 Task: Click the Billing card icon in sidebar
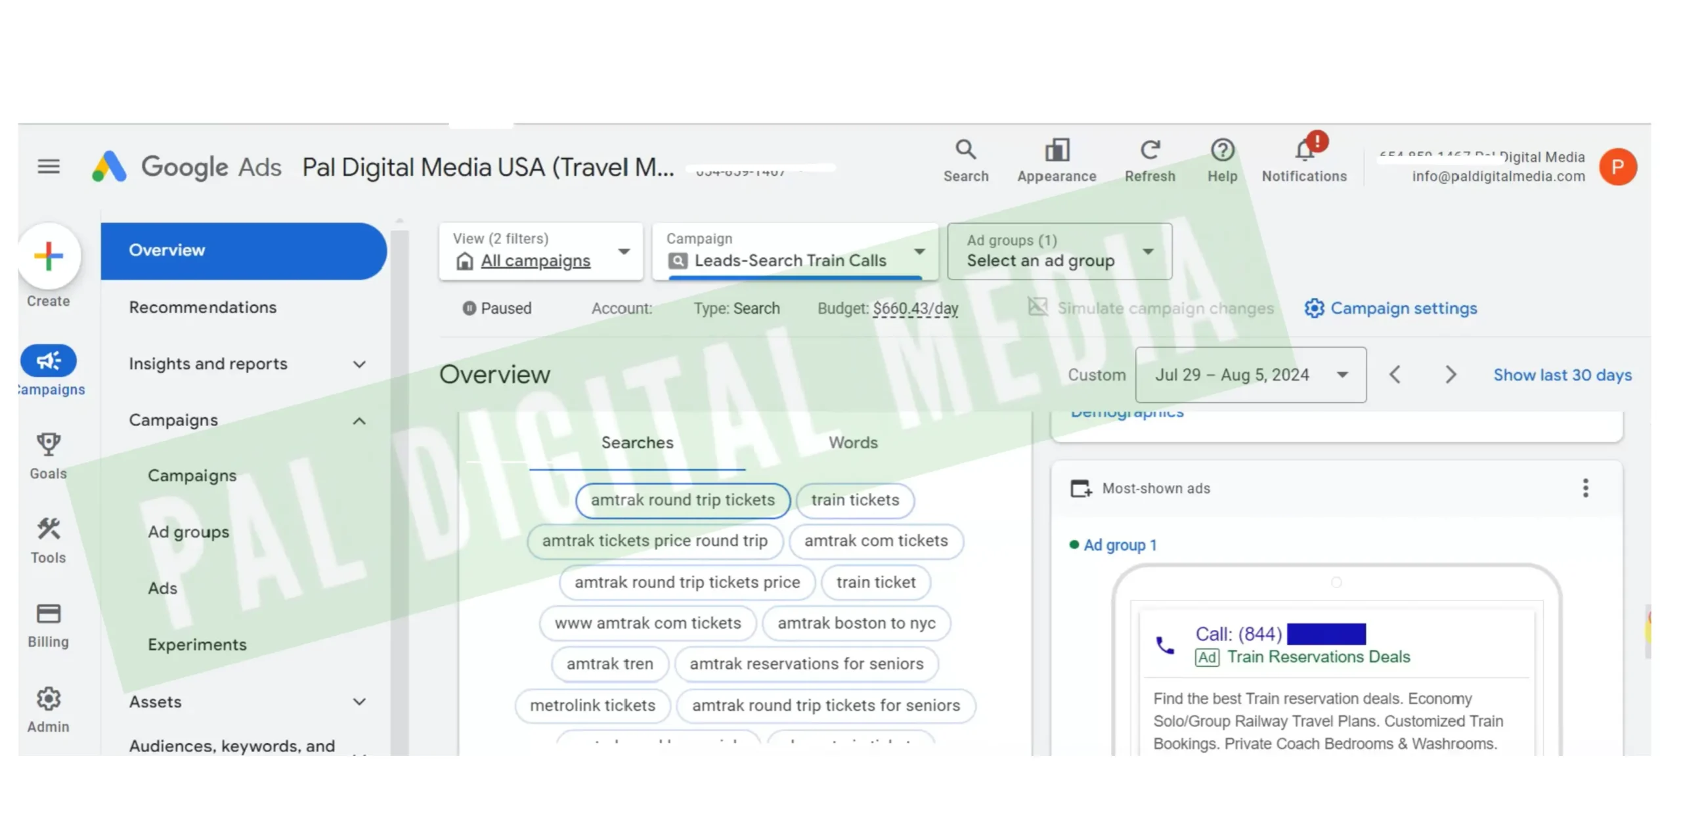coord(48,613)
